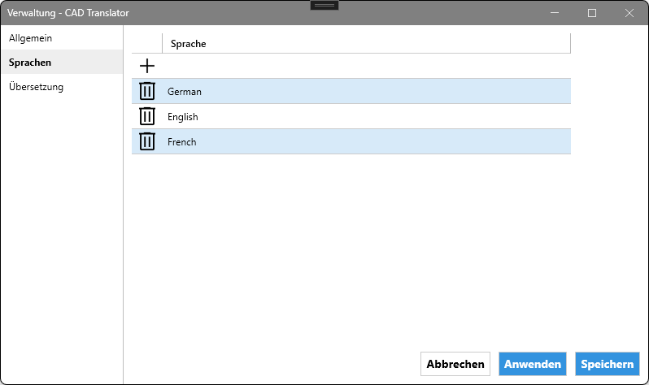Save settings with the Speichern button

[x=608, y=364]
